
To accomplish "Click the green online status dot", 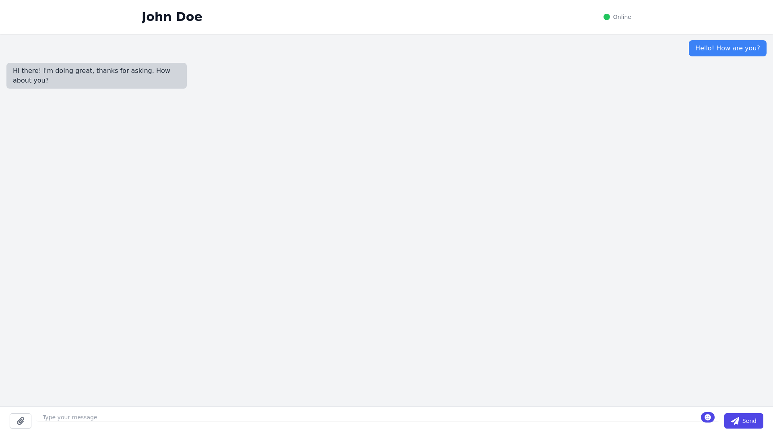I will (606, 17).
